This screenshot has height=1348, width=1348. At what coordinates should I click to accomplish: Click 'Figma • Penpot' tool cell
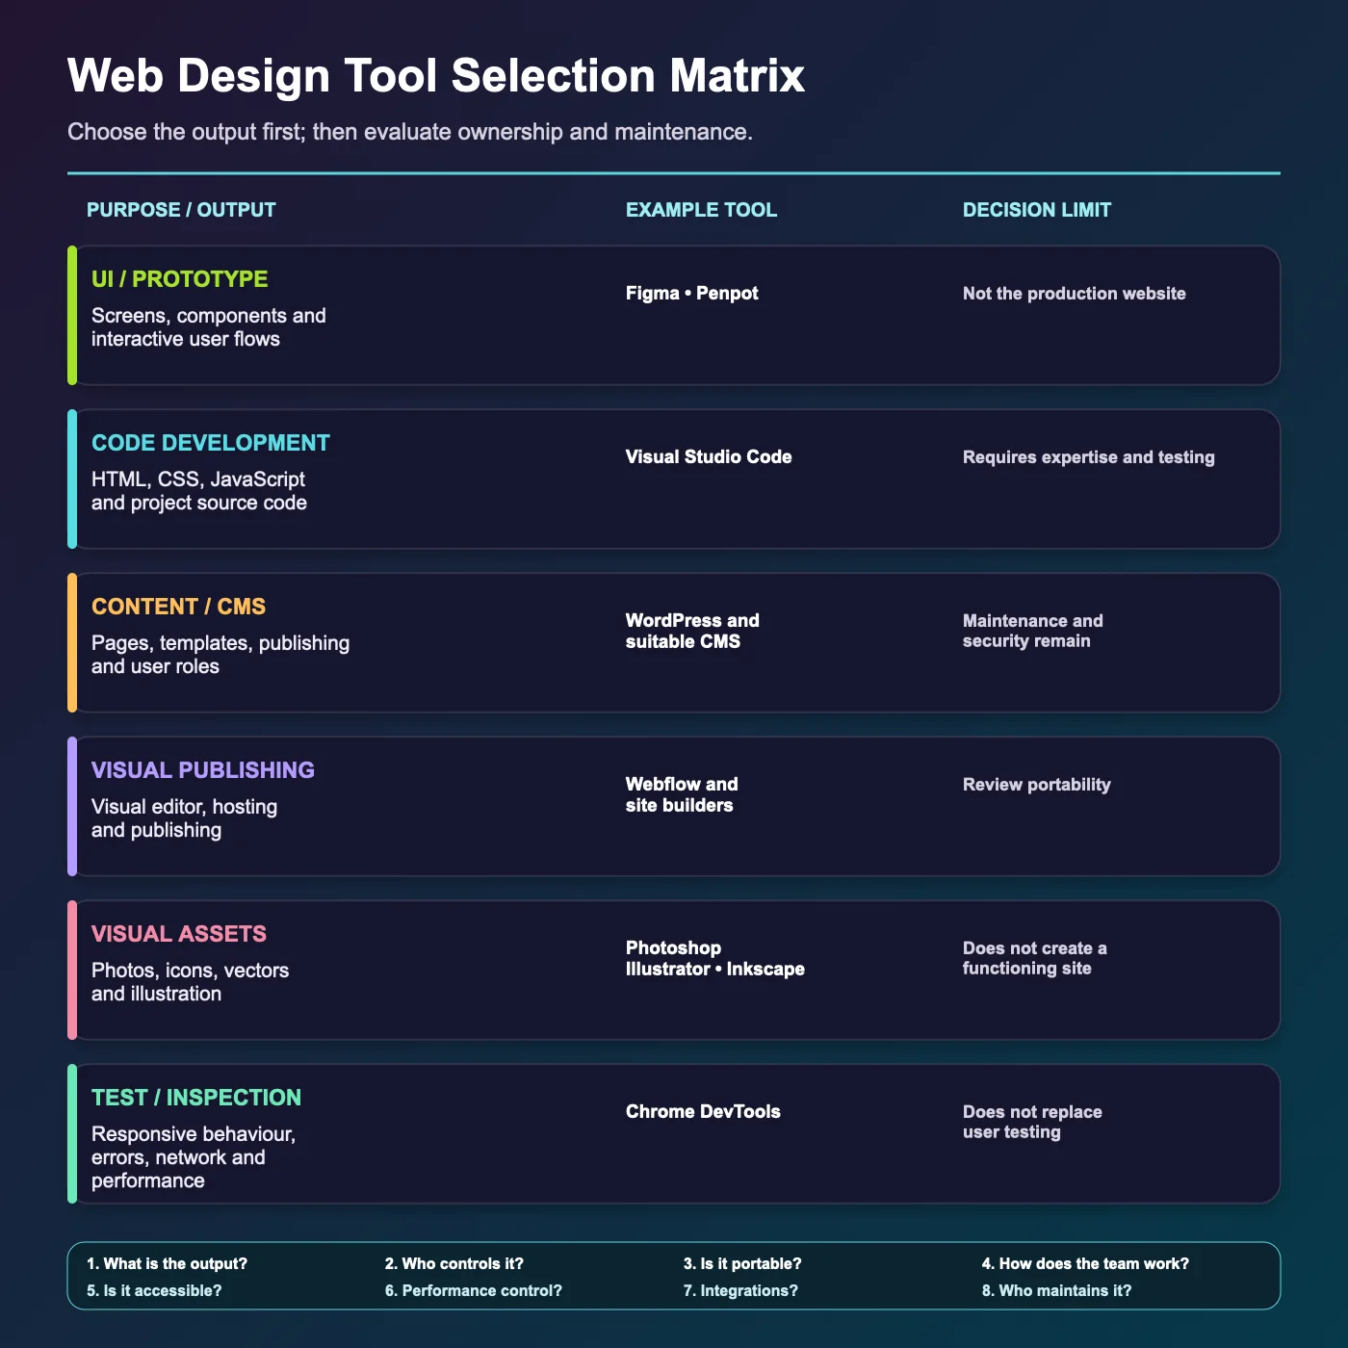[692, 294]
